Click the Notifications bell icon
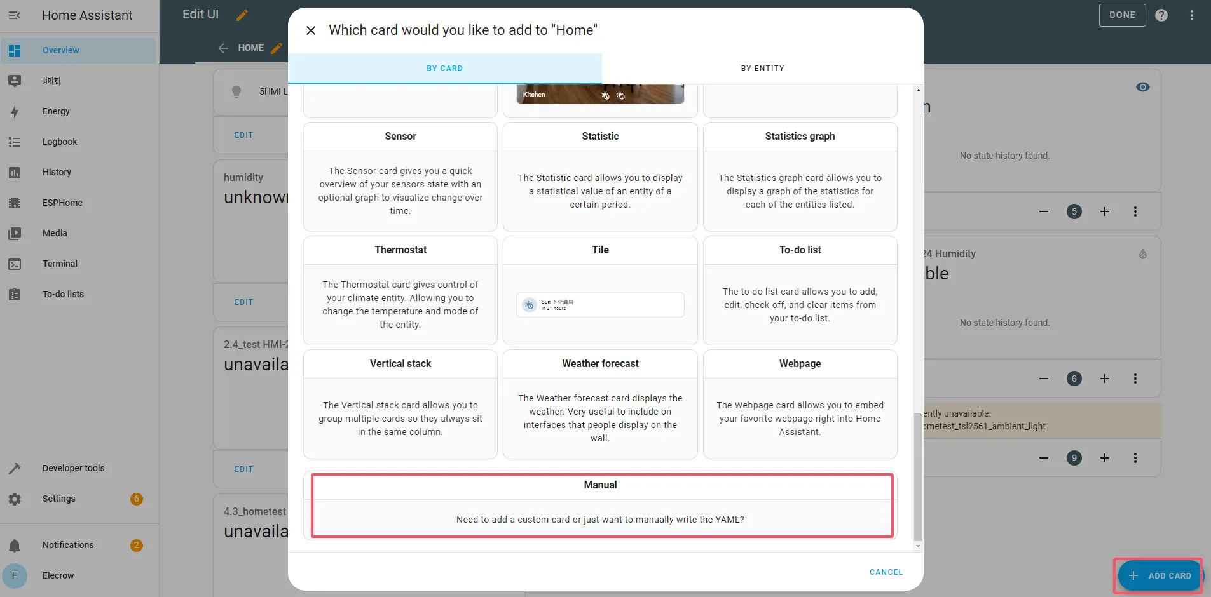1211x597 pixels. 15,546
